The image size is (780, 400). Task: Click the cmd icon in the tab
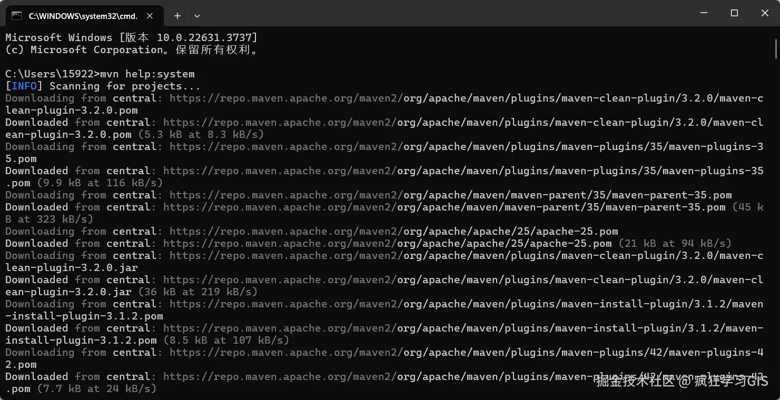pyautogui.click(x=17, y=16)
